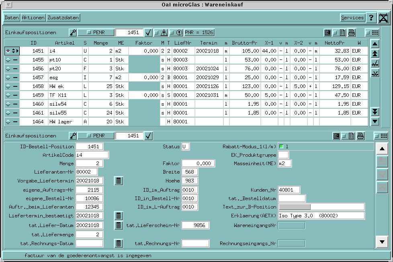Open the PENR selector in lower panel
393x262 pixels.
point(96,136)
